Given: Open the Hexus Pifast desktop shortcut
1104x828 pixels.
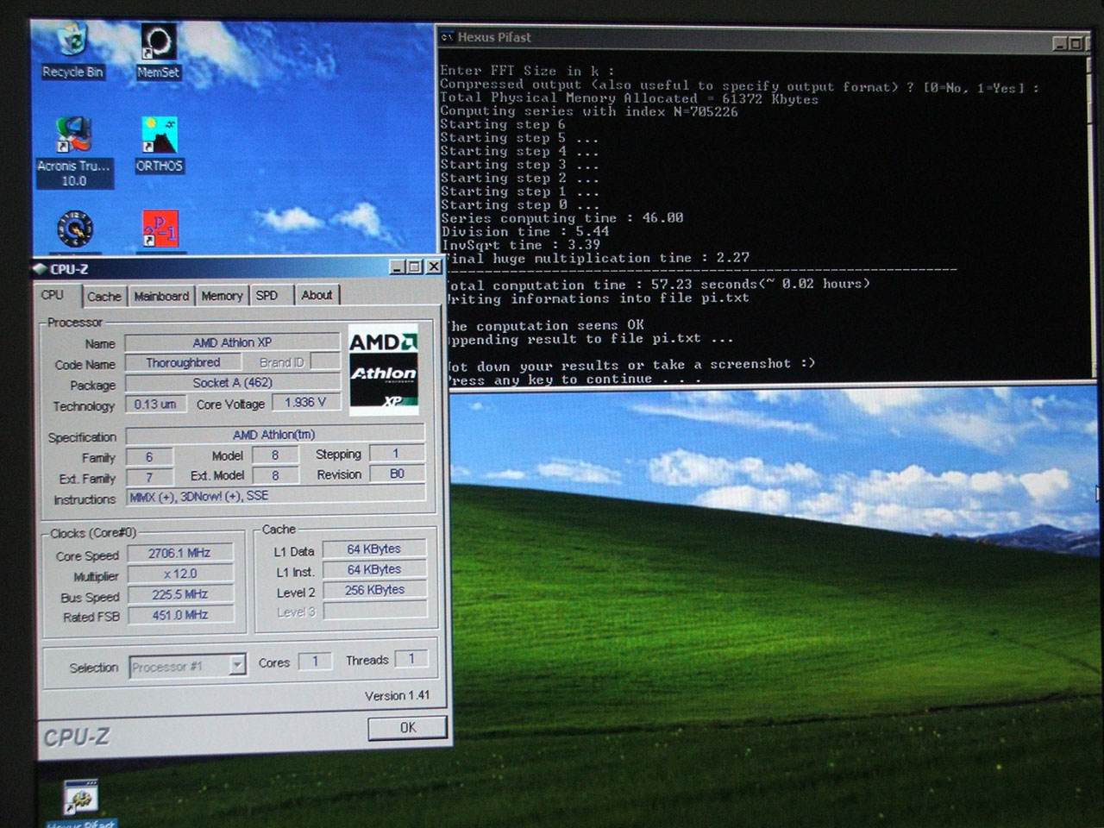Looking at the screenshot, I should tap(81, 804).
